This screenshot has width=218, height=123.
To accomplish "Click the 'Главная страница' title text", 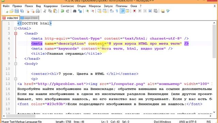I will point(65,54).
